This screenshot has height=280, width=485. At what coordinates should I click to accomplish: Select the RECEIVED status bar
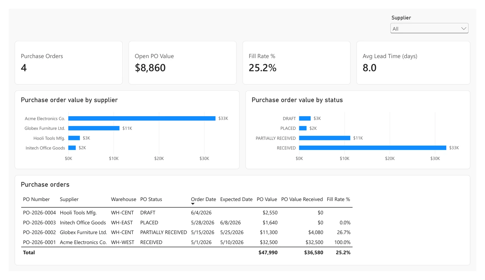click(x=373, y=148)
